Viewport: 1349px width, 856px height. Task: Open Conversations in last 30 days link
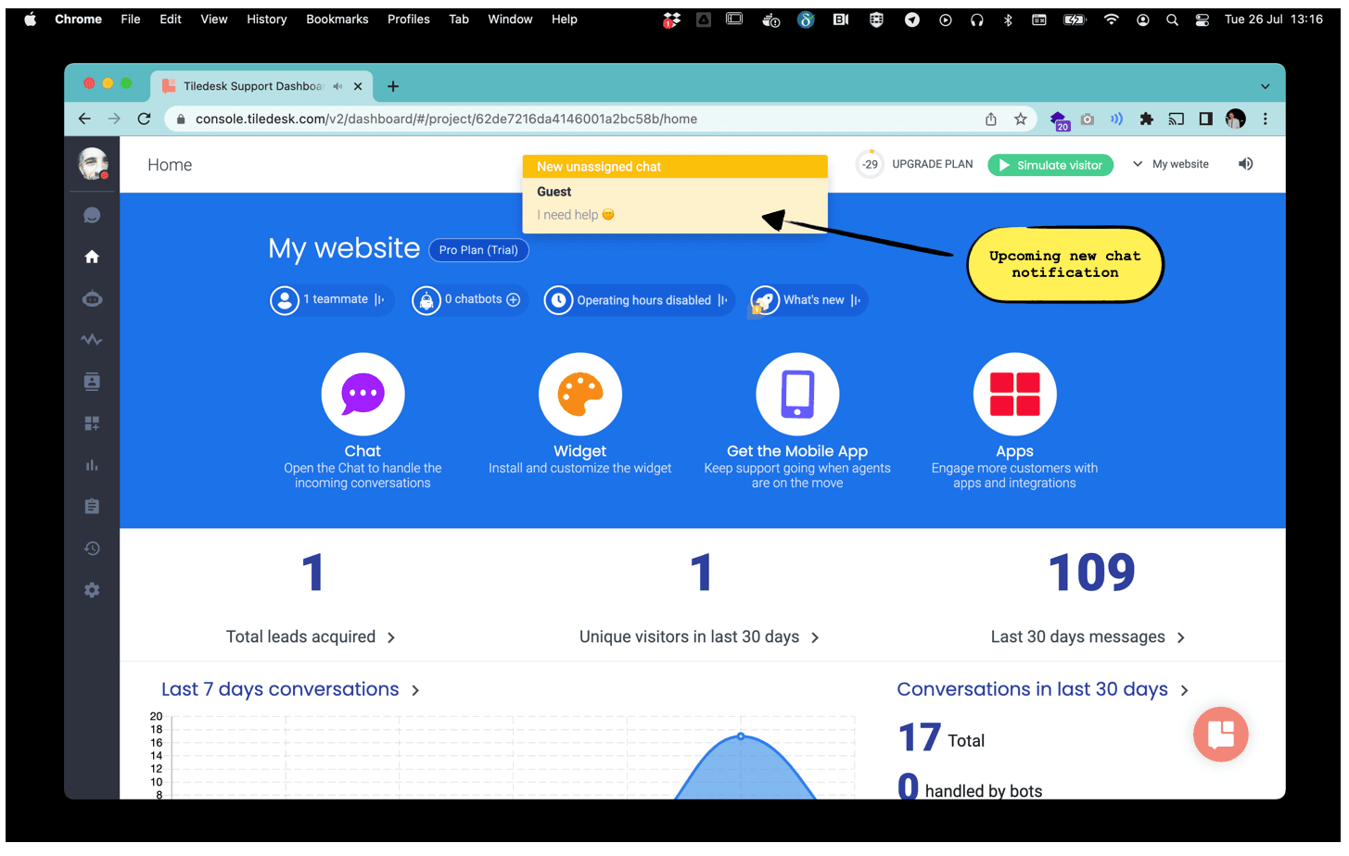click(x=1043, y=689)
